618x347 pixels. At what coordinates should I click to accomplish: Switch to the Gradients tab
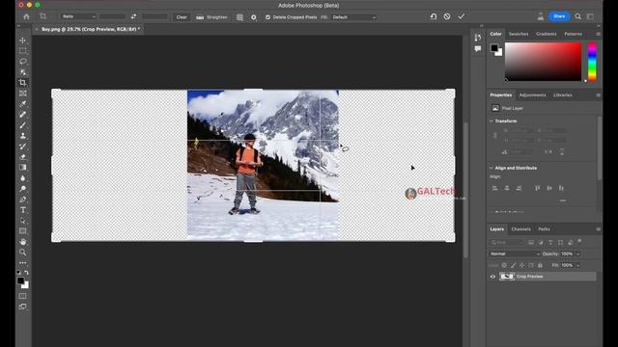coord(547,35)
